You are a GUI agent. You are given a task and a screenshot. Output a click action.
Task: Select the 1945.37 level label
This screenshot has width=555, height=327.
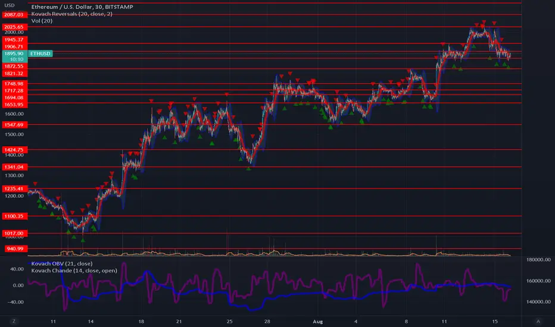coord(14,40)
